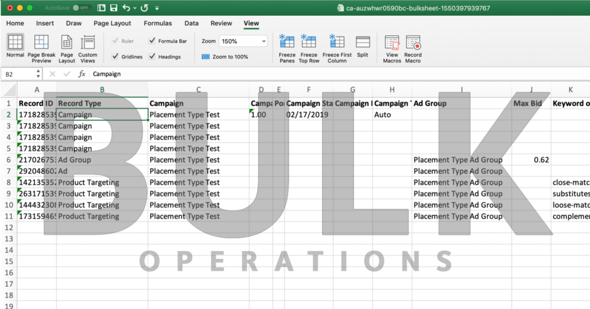Image resolution: width=590 pixels, height=309 pixels.
Task: Open the Review tab
Action: click(x=221, y=24)
